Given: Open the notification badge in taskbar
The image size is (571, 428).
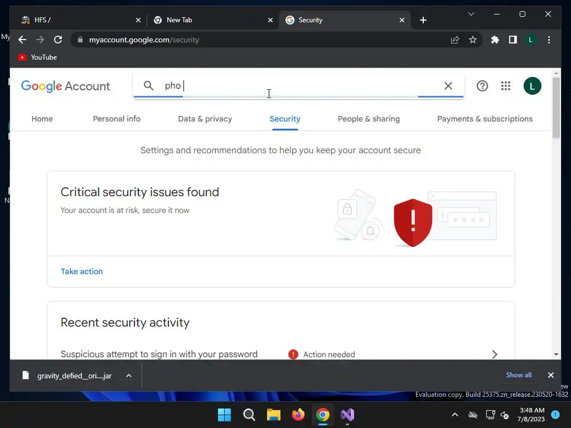Looking at the screenshot, I should 555,414.
